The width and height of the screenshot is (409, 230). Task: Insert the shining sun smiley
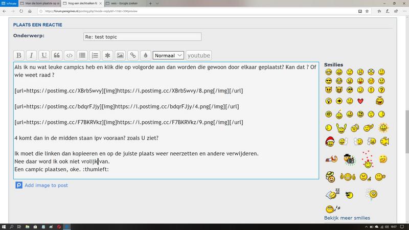click(x=383, y=128)
